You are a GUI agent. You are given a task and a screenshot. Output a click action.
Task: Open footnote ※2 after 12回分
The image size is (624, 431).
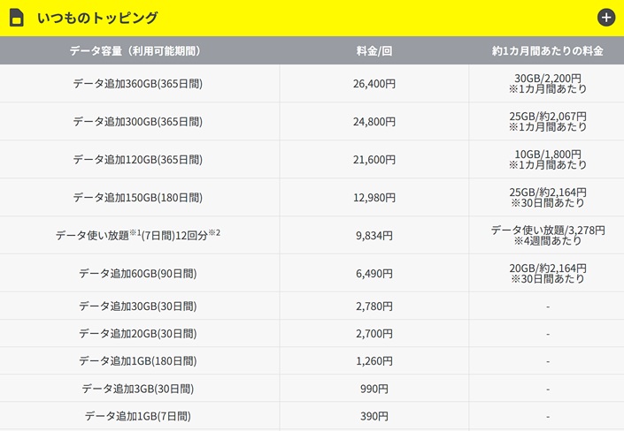(x=213, y=231)
